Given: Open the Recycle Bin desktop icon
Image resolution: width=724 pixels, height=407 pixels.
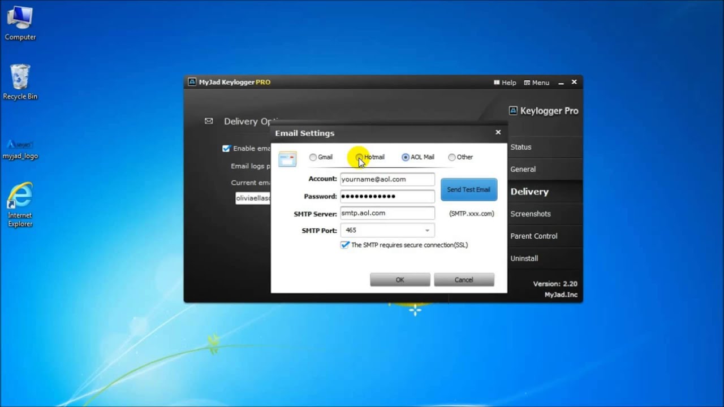Looking at the screenshot, I should pyautogui.click(x=20, y=82).
